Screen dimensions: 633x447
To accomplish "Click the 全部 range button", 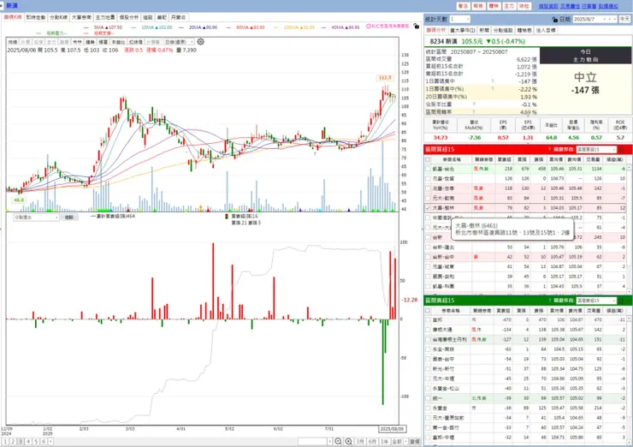I will pos(397,441).
